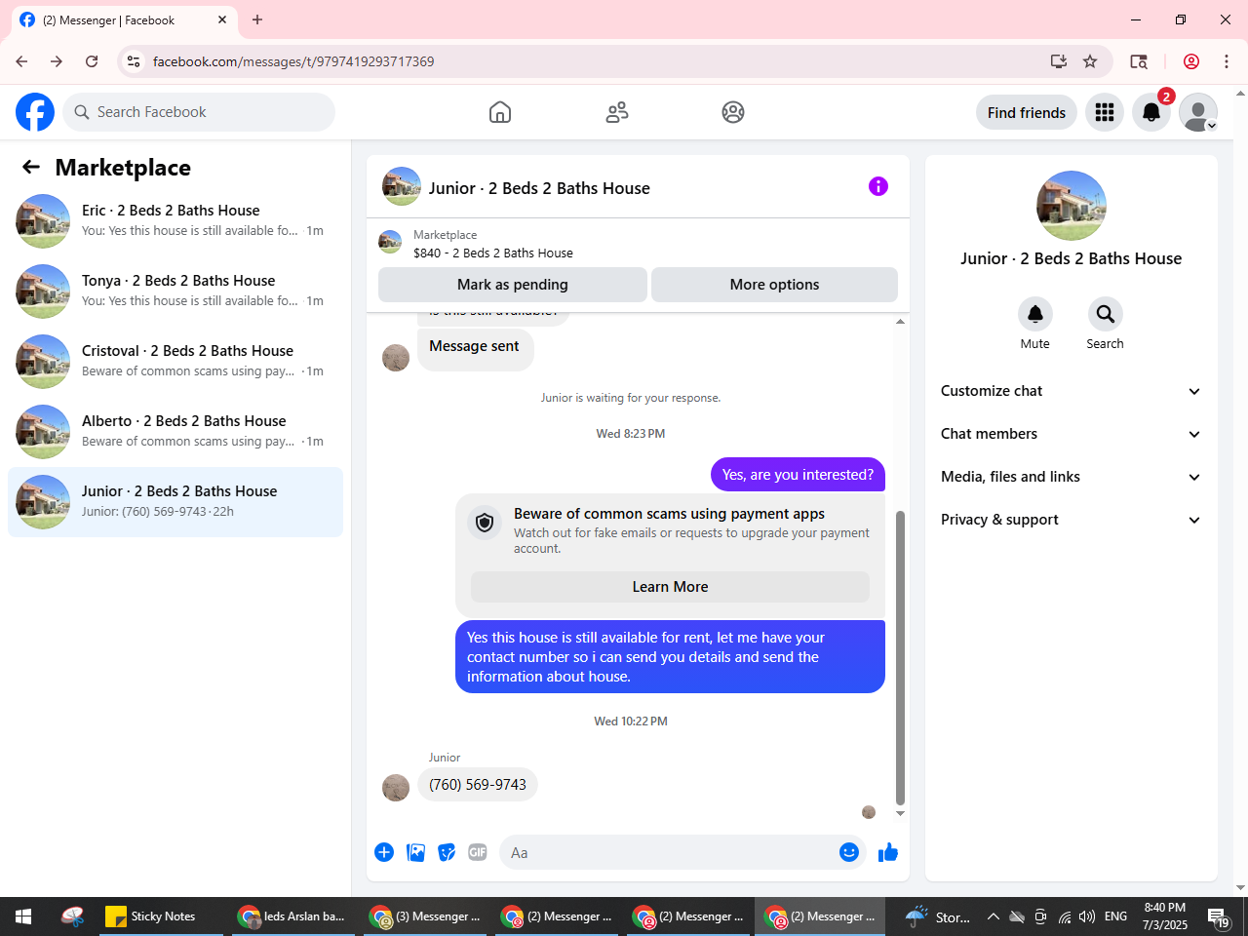Viewport: 1248px width, 936px height.
Task: Open weather widget in taskbar
Action: [938, 916]
